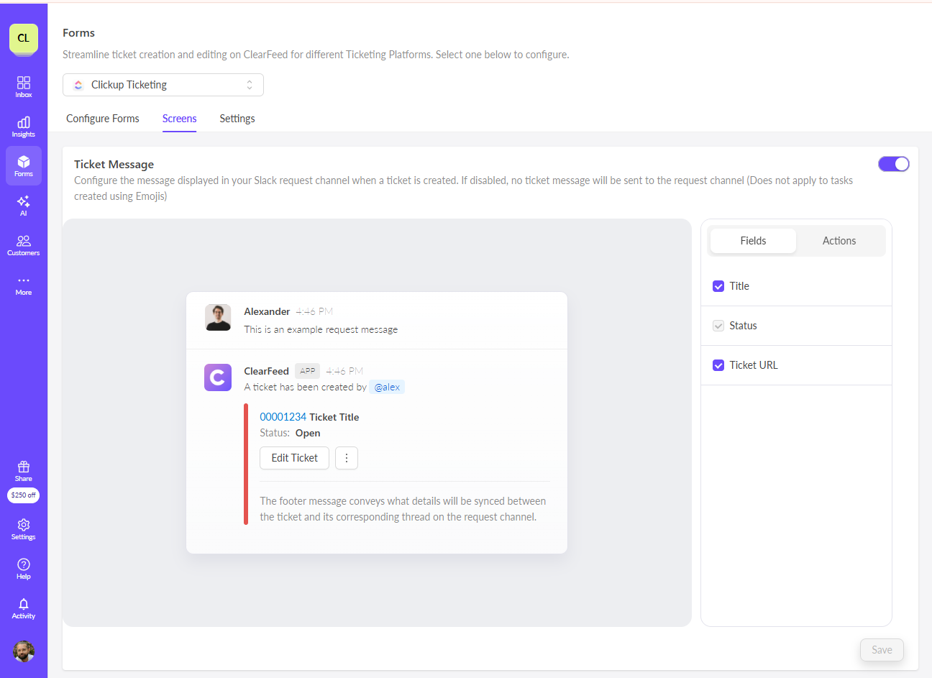The height and width of the screenshot is (678, 932).
Task: Click the user profile avatar
Action: 24,651
